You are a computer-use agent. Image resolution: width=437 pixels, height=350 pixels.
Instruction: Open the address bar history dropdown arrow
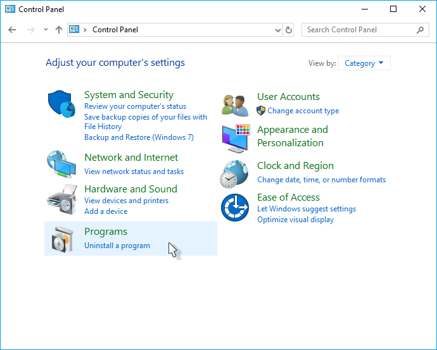click(x=277, y=30)
